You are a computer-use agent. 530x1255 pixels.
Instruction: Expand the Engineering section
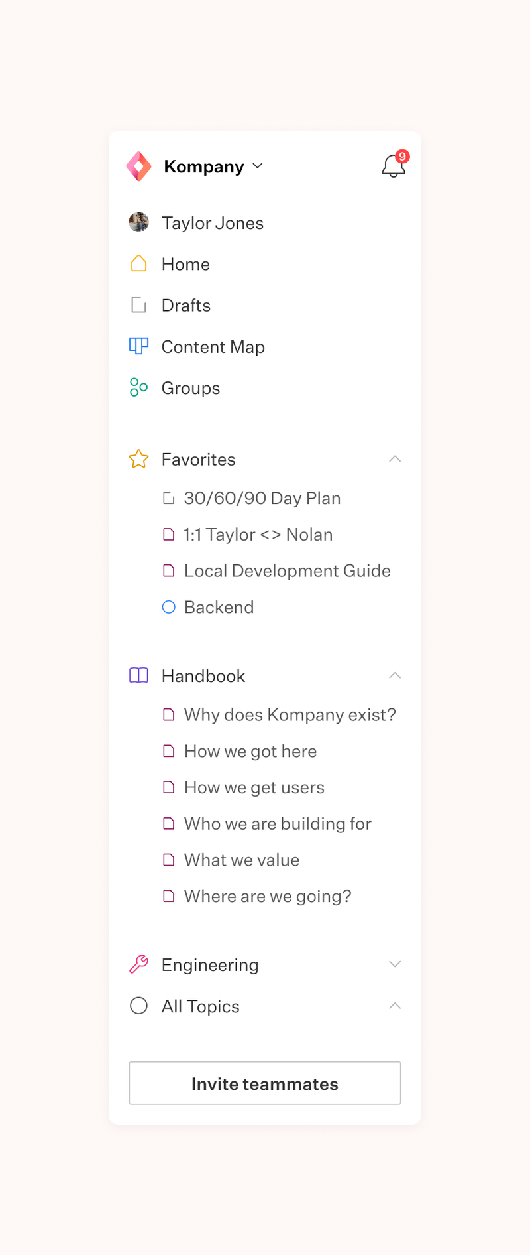(x=395, y=964)
